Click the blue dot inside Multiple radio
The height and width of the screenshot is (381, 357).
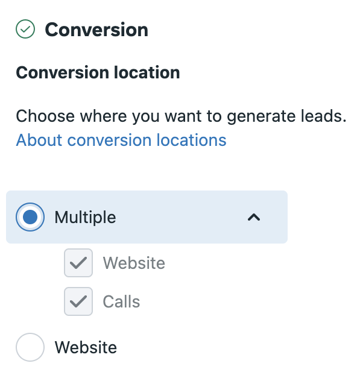(x=30, y=217)
